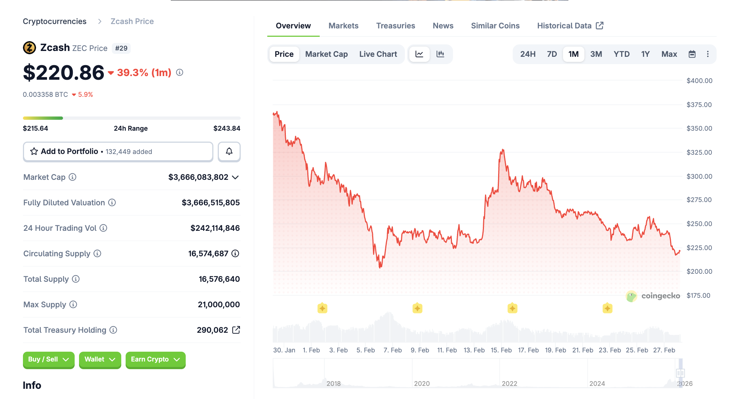This screenshot has height=399, width=729.
Task: Open the Circulating Supply info tooltip
Action: tap(96, 254)
